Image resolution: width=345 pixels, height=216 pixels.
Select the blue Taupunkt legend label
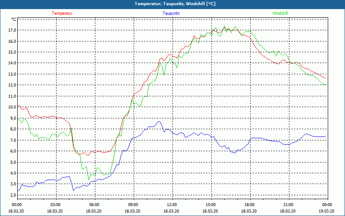click(x=171, y=13)
